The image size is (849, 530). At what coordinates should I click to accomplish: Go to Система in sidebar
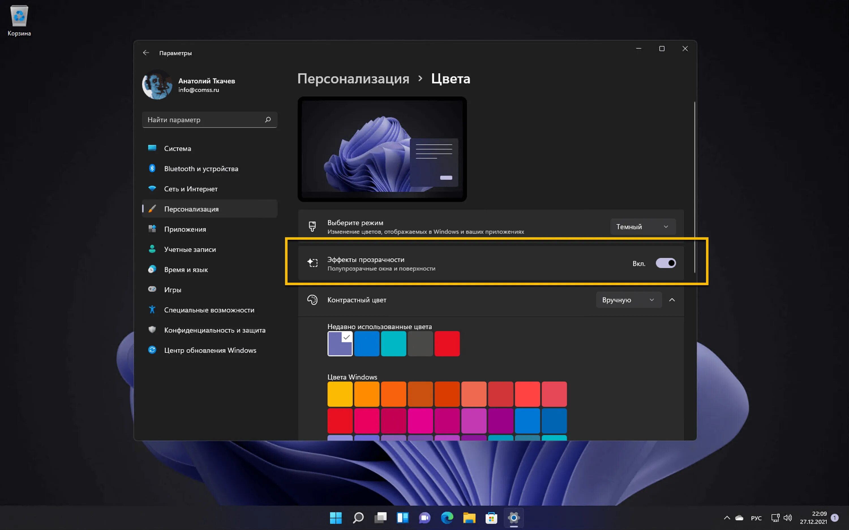(177, 149)
